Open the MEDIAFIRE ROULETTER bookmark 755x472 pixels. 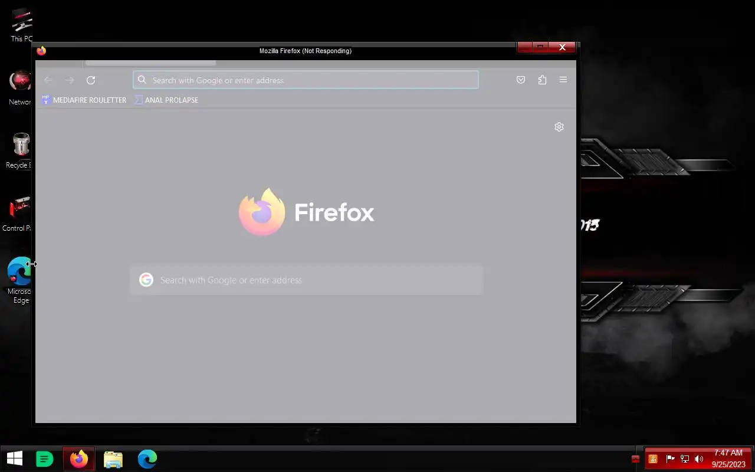point(84,100)
